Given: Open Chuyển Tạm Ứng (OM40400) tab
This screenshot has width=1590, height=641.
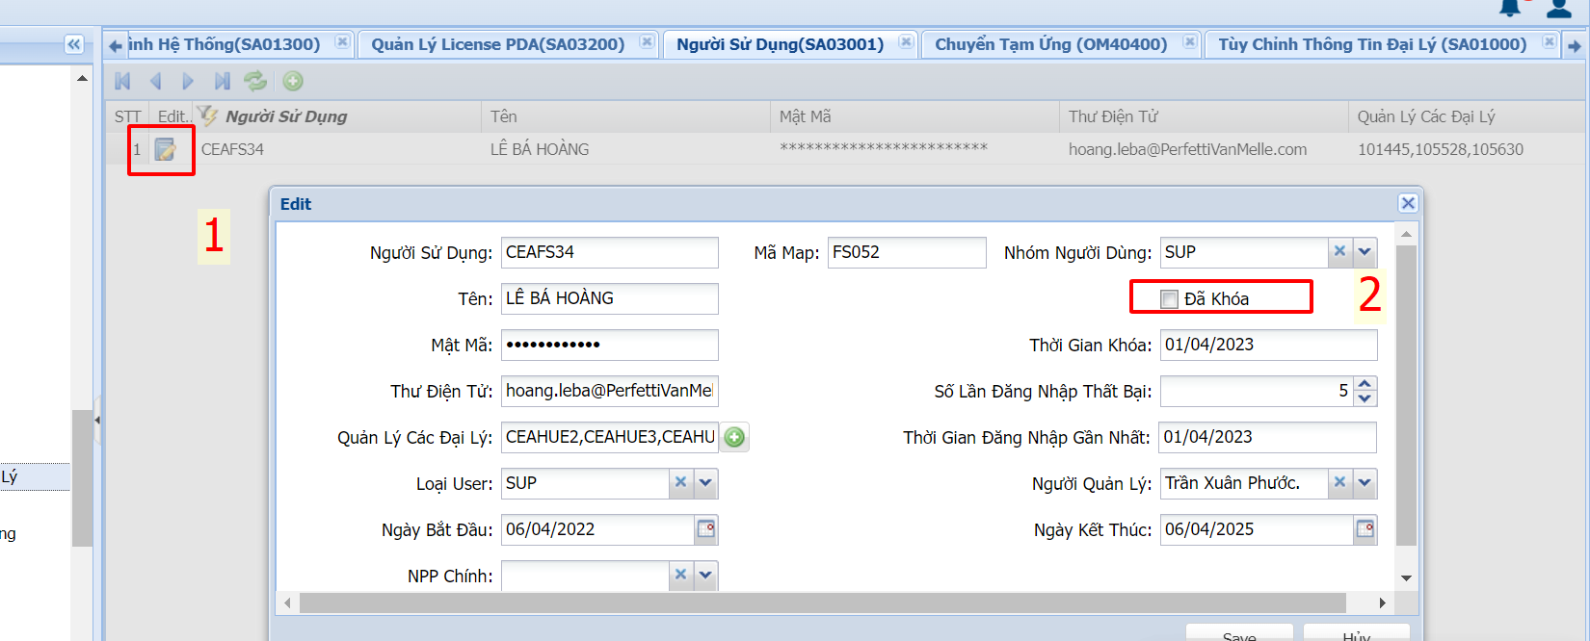Looking at the screenshot, I should point(1050,44).
